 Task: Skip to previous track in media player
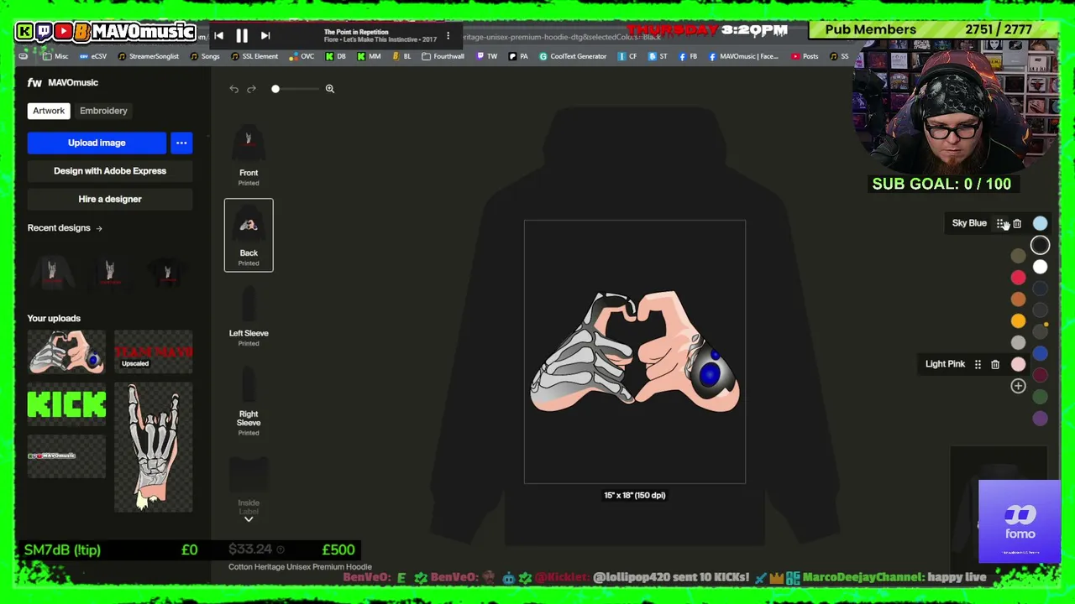tap(218, 35)
